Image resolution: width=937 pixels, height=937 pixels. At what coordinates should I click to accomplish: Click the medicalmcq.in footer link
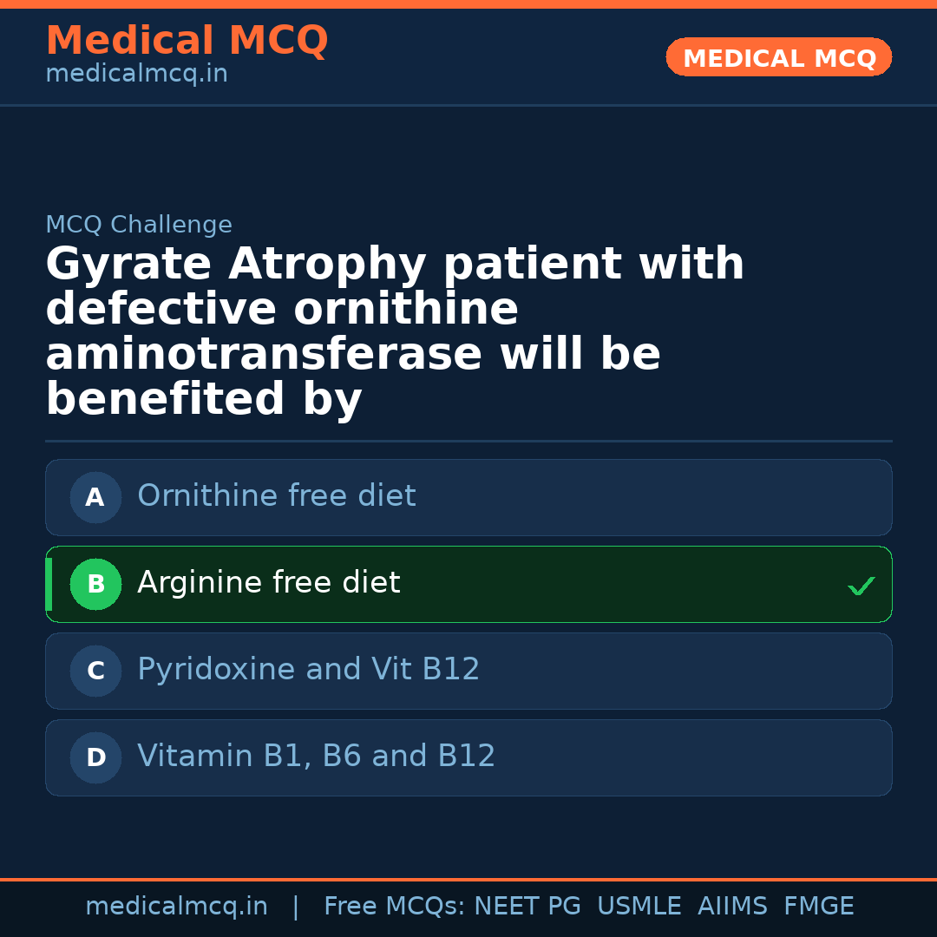click(x=177, y=906)
